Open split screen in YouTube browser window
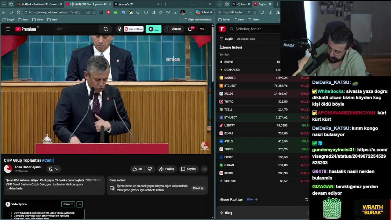 (146, 12)
